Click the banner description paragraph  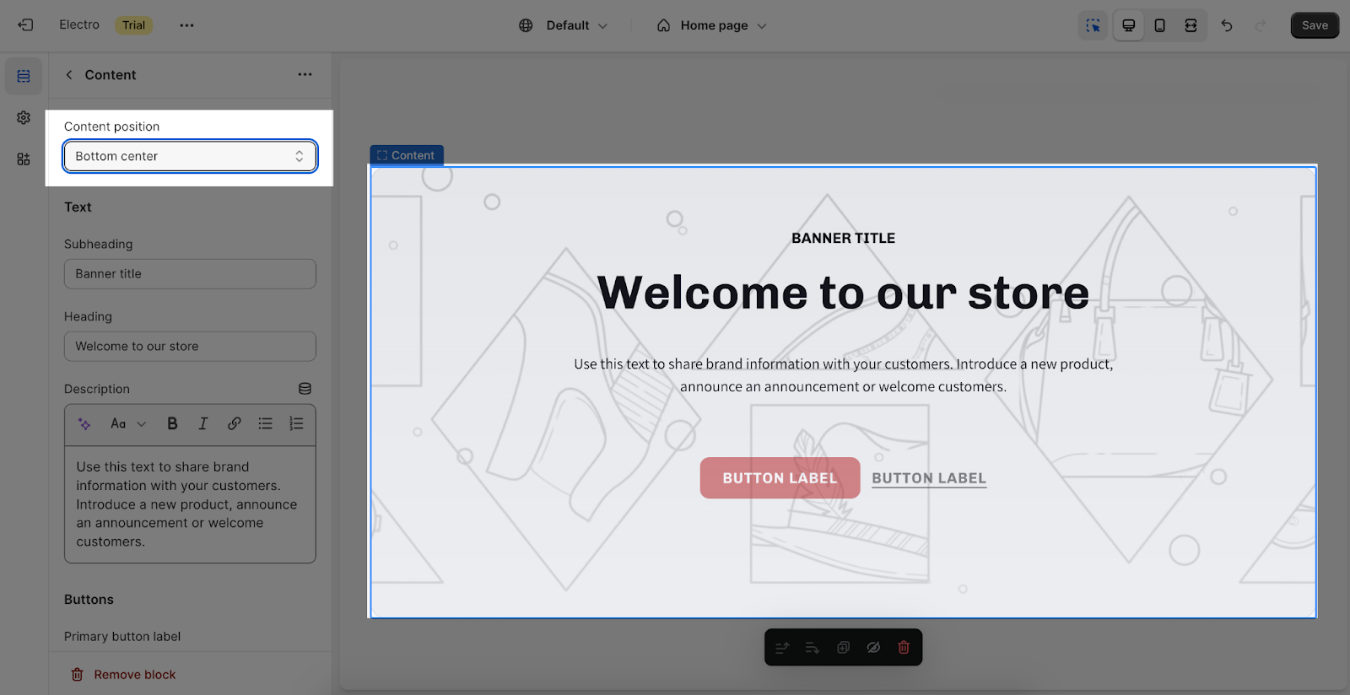(x=843, y=375)
